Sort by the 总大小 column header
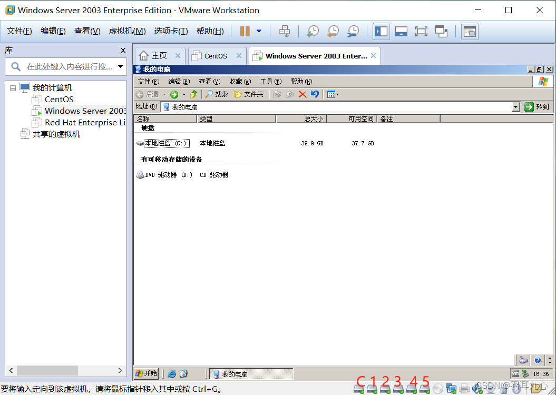The image size is (556, 395). [x=301, y=119]
